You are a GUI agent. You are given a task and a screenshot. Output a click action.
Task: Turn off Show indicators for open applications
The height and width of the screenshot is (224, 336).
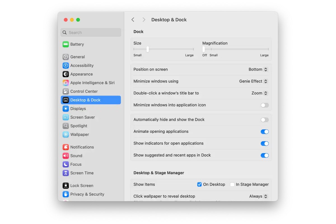(x=265, y=144)
